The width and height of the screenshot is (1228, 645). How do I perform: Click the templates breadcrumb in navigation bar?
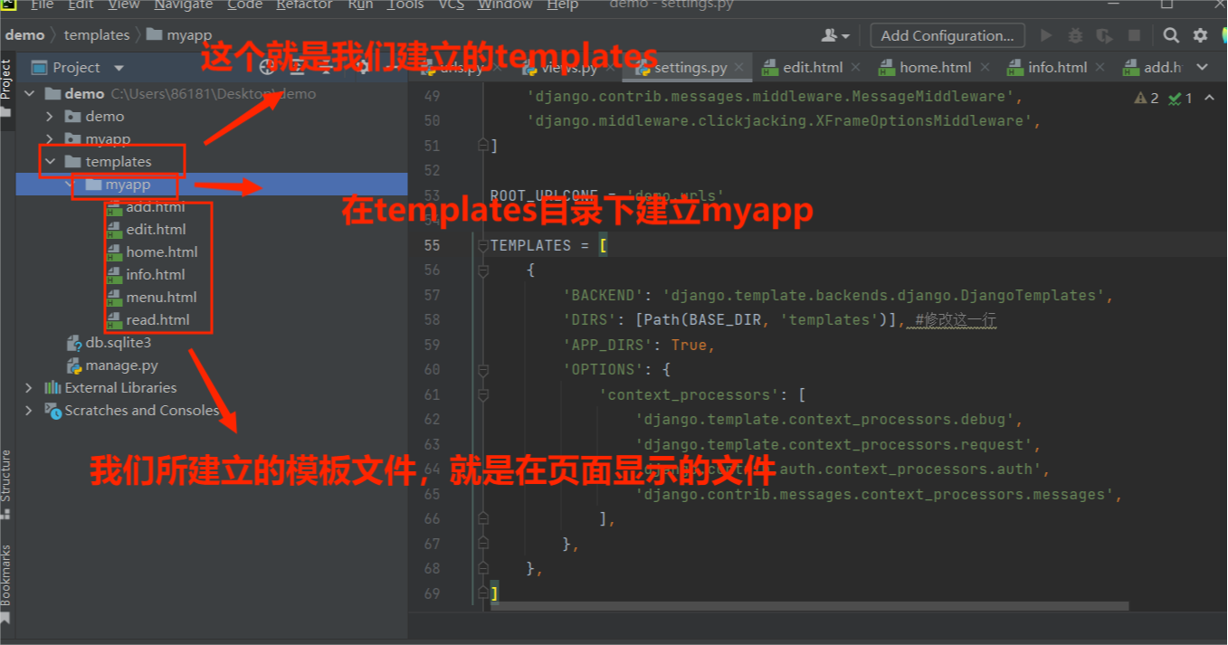[97, 35]
